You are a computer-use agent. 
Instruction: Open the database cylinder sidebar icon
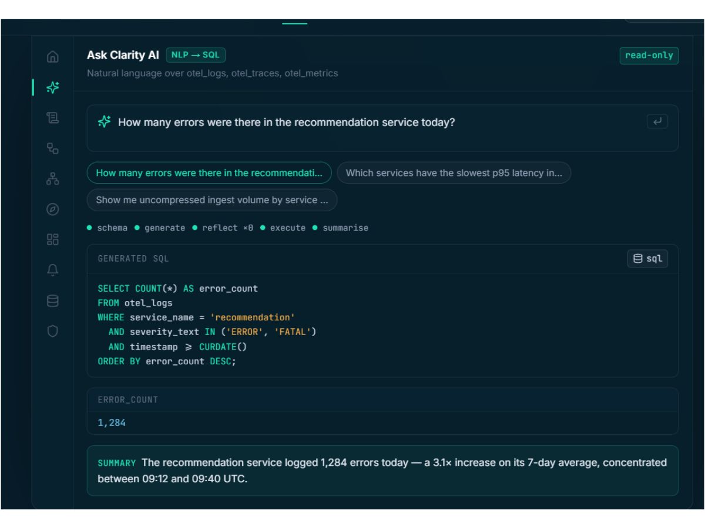pos(53,301)
